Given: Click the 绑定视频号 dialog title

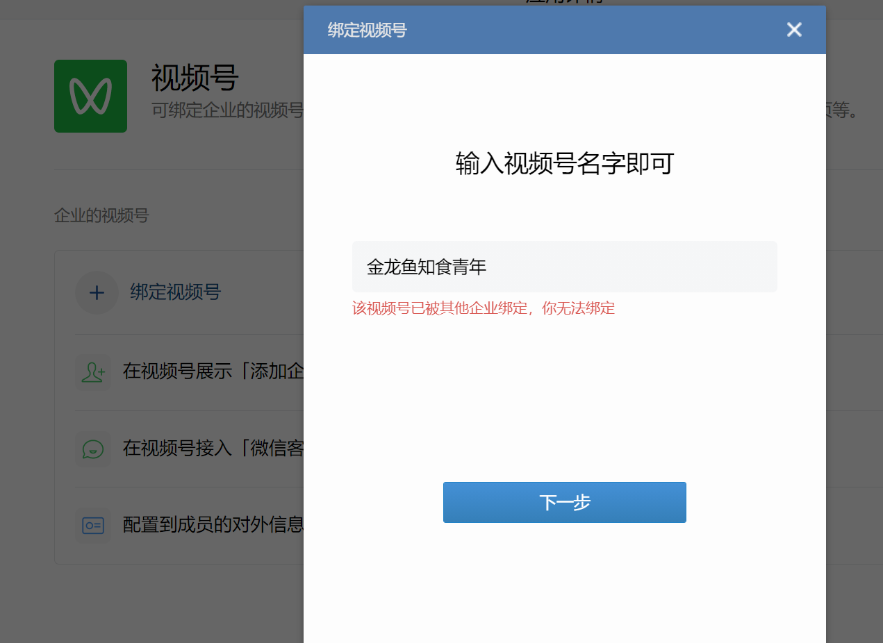Looking at the screenshot, I should click(x=367, y=30).
